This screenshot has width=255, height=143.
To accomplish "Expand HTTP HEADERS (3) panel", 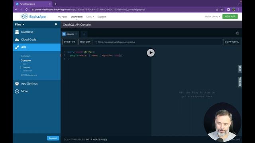I will click(x=96, y=139).
